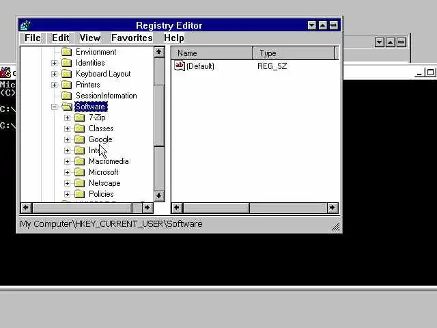Open the Edit menu
Image resolution: width=437 pixels, height=328 pixels.
(60, 38)
